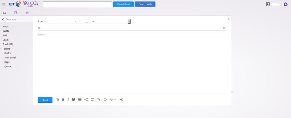
Task: Click the BT Yahoo Mail logo
Action: point(24,4)
